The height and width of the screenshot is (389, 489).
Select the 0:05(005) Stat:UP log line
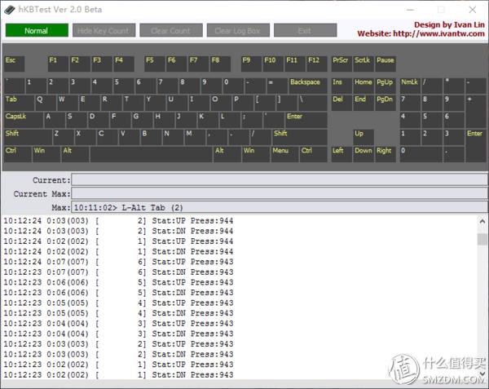pyautogui.click(x=118, y=303)
